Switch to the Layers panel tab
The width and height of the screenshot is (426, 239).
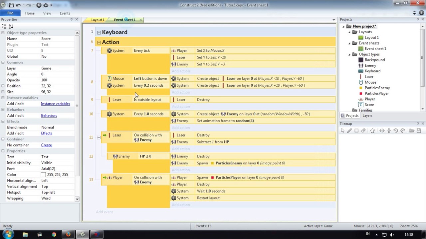click(x=367, y=116)
